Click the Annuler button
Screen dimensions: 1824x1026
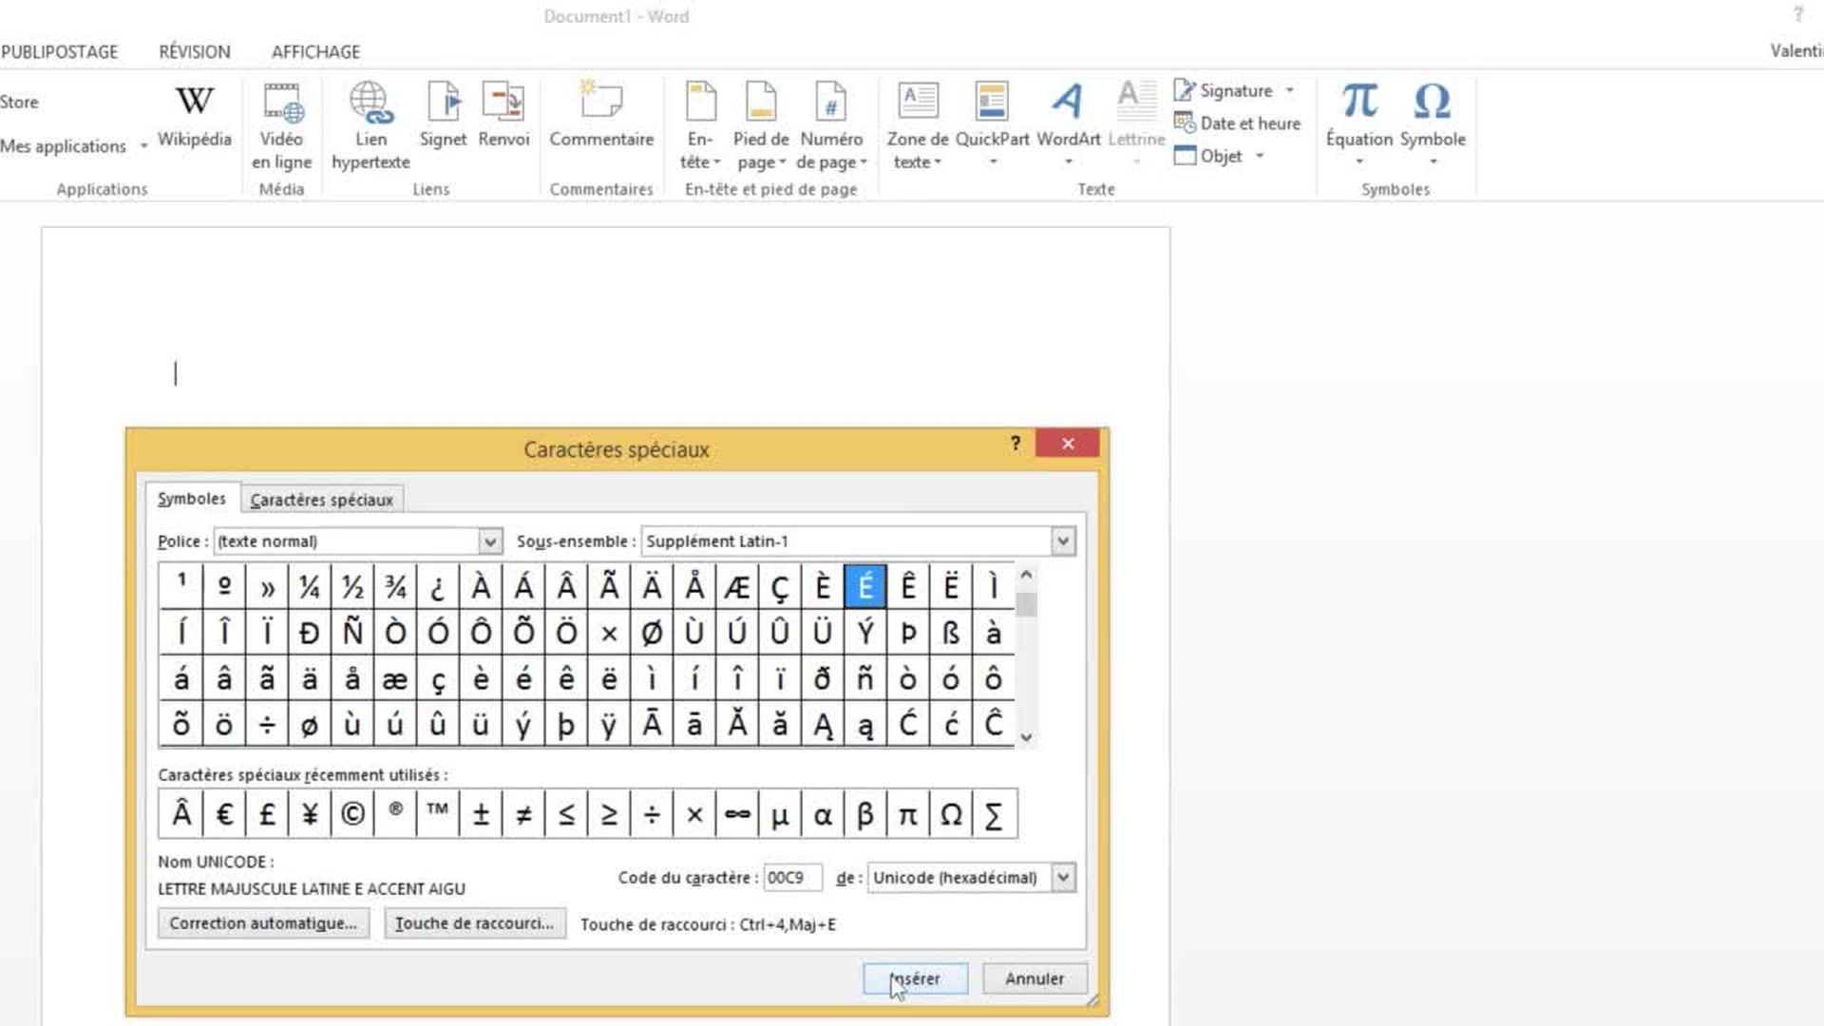pos(1035,978)
